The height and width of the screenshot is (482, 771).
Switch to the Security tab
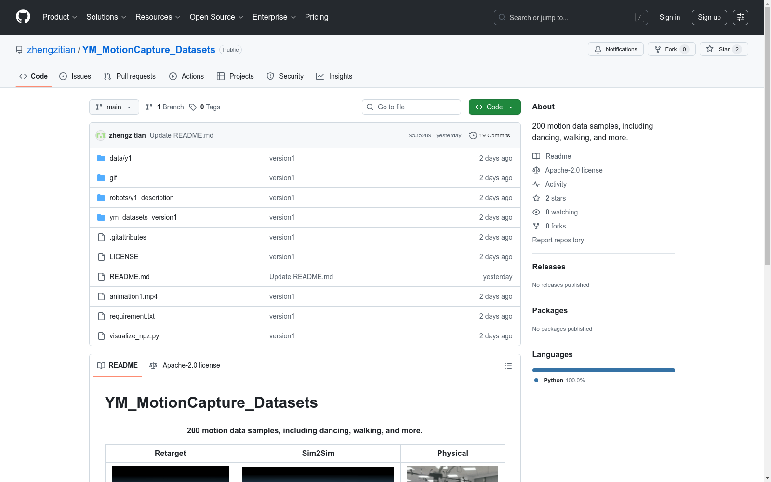pos(285,76)
